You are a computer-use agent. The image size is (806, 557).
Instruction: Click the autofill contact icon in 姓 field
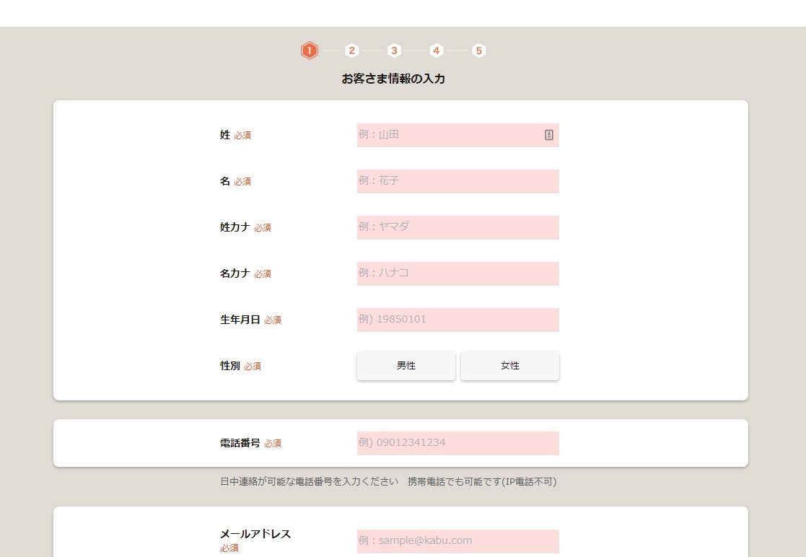pos(548,135)
